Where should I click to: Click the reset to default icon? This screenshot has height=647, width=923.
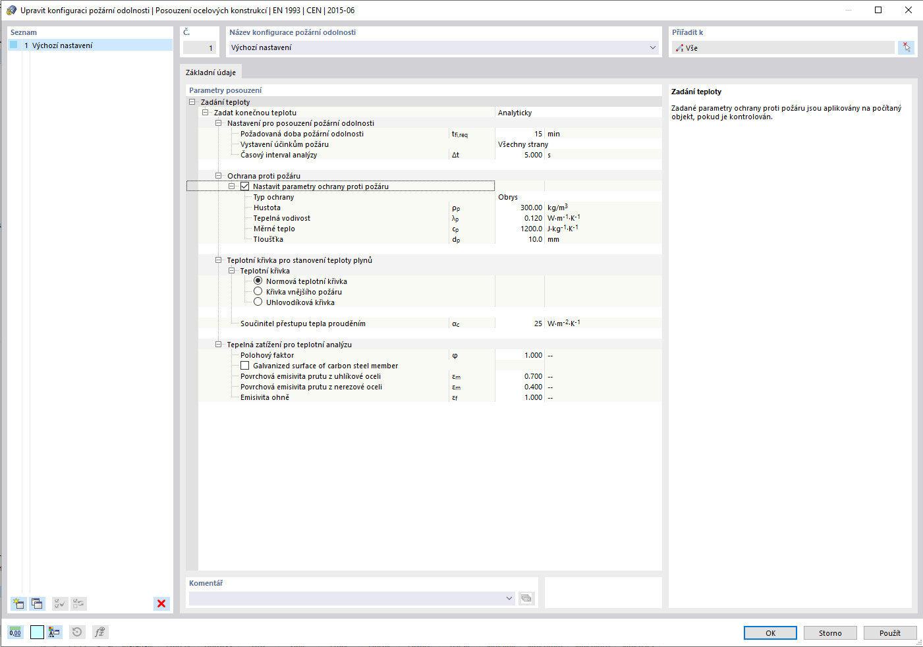77,633
